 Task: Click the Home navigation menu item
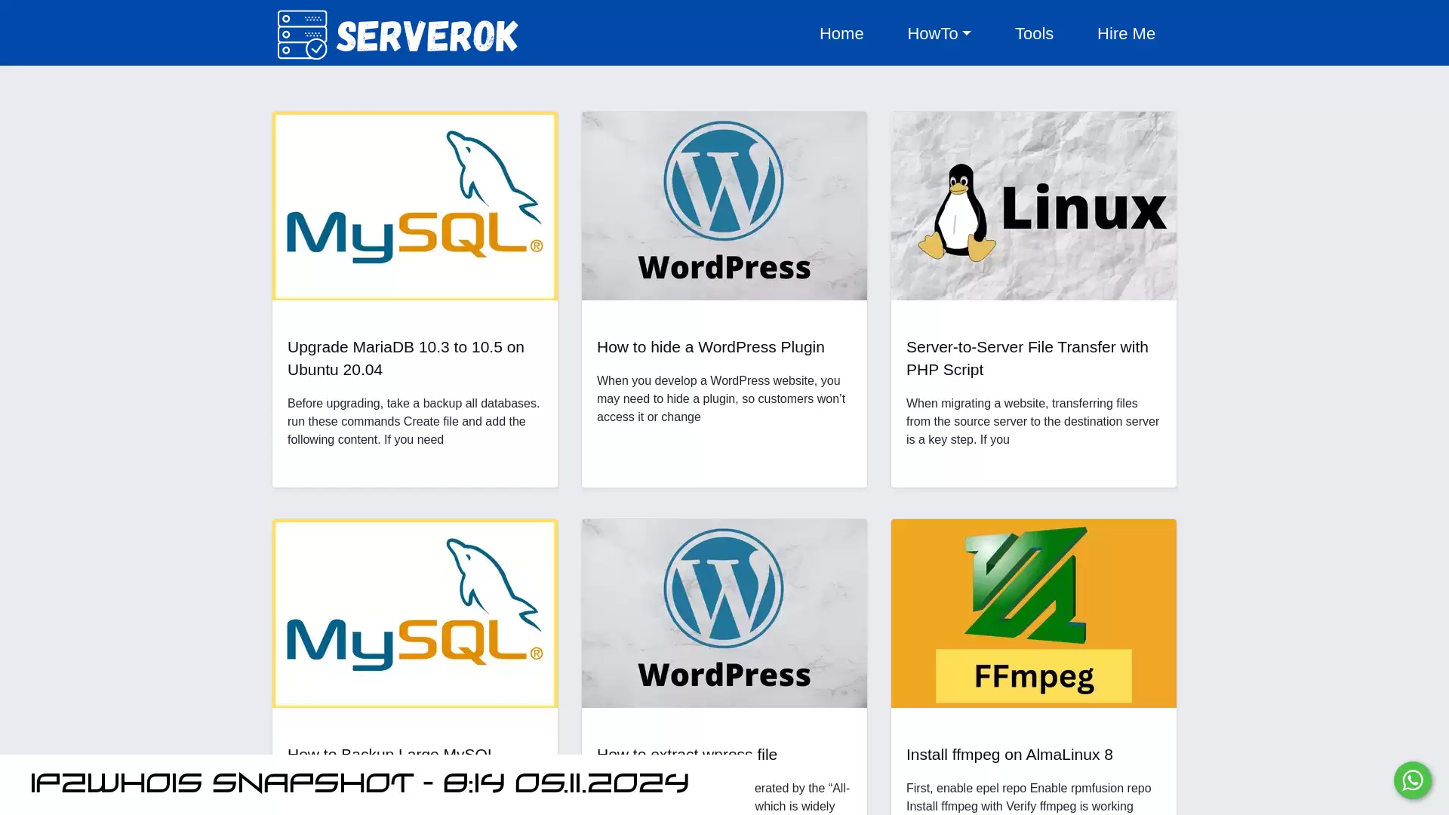click(842, 33)
